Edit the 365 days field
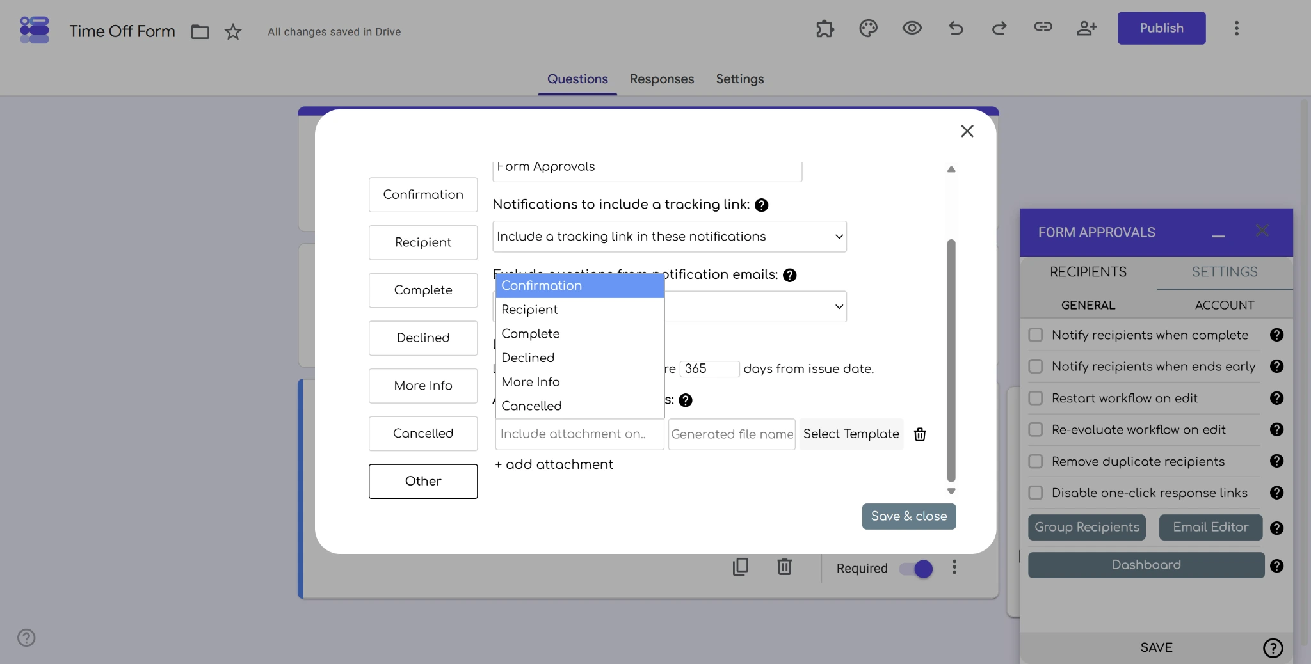Image resolution: width=1311 pixels, height=664 pixels. (709, 368)
